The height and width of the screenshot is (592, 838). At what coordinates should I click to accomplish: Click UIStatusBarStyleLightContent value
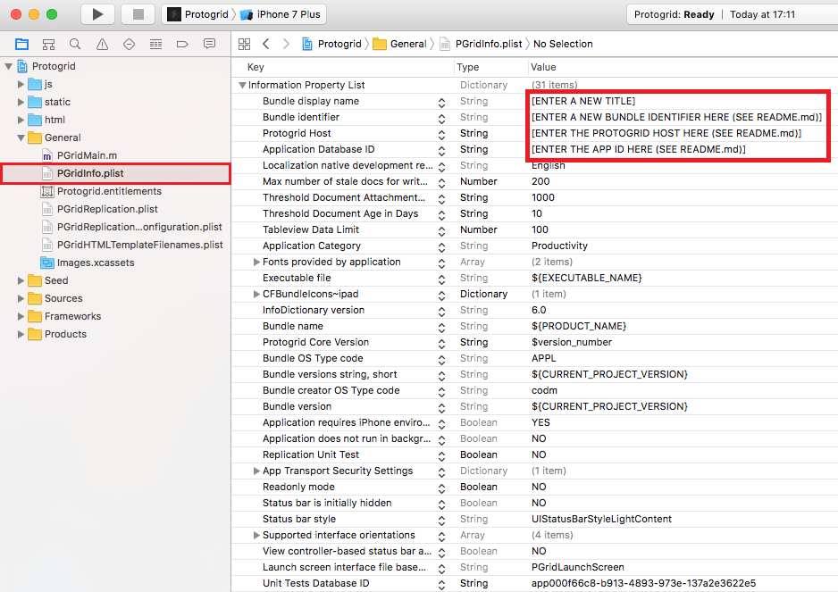click(x=601, y=519)
